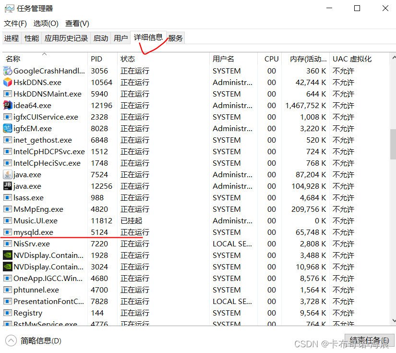The height and width of the screenshot is (353, 396).
Task: Click the Registry process icon
Action: [8, 313]
